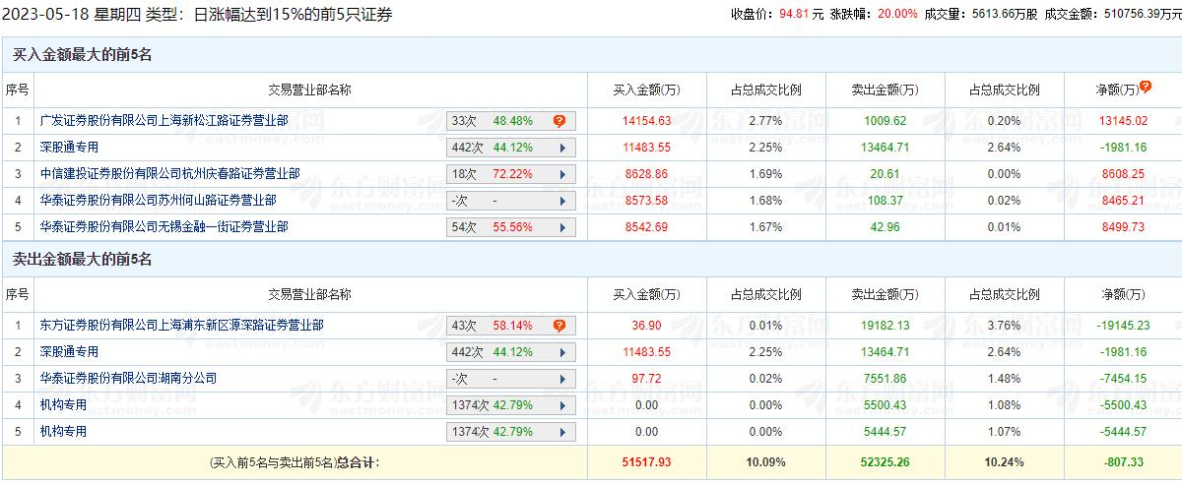Click the 买入金额最大的前5名 section header
The height and width of the screenshot is (485, 1182).
tap(82, 55)
